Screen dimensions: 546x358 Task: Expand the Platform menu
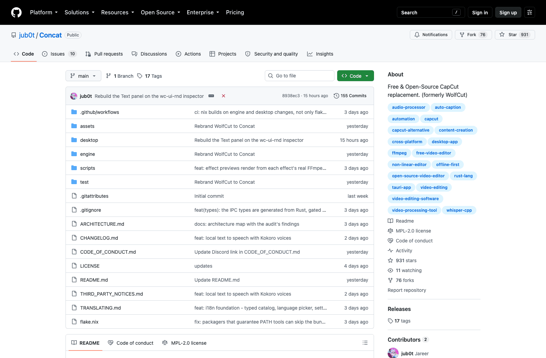pos(44,12)
